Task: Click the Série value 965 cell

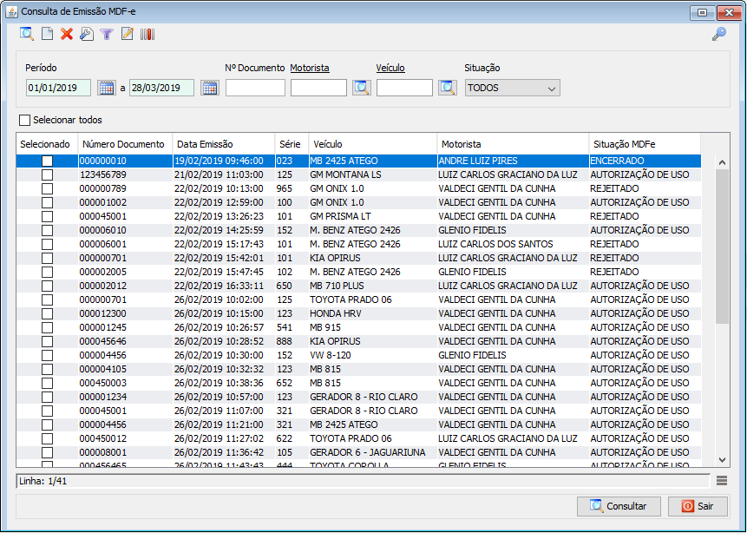Action: [x=292, y=188]
